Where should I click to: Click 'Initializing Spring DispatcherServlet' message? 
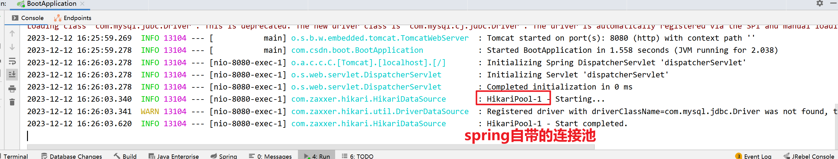[x=616, y=63]
